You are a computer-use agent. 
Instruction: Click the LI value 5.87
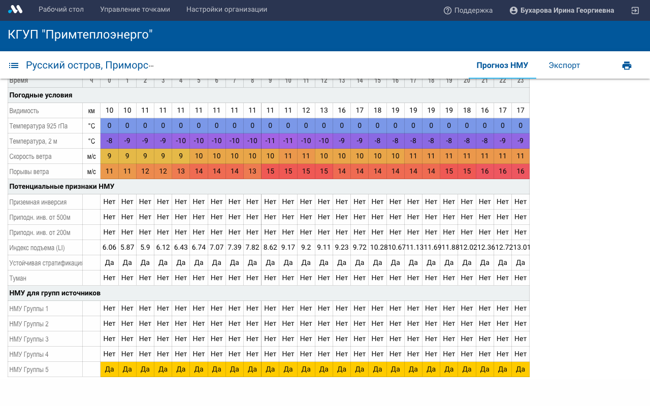click(127, 248)
